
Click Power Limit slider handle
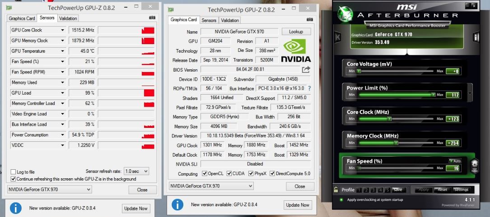433,95
